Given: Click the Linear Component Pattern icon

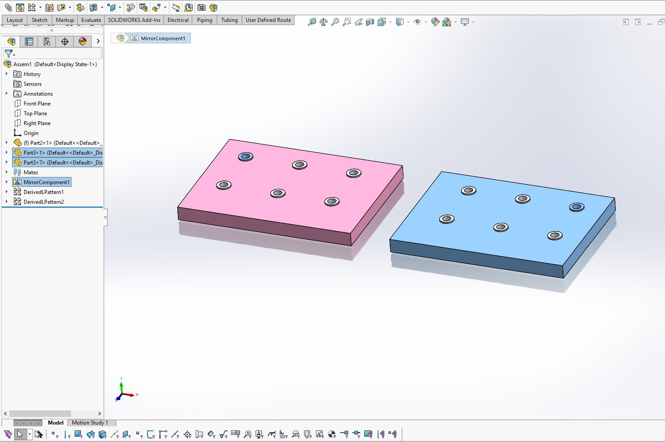Looking at the screenshot, I should 31,8.
